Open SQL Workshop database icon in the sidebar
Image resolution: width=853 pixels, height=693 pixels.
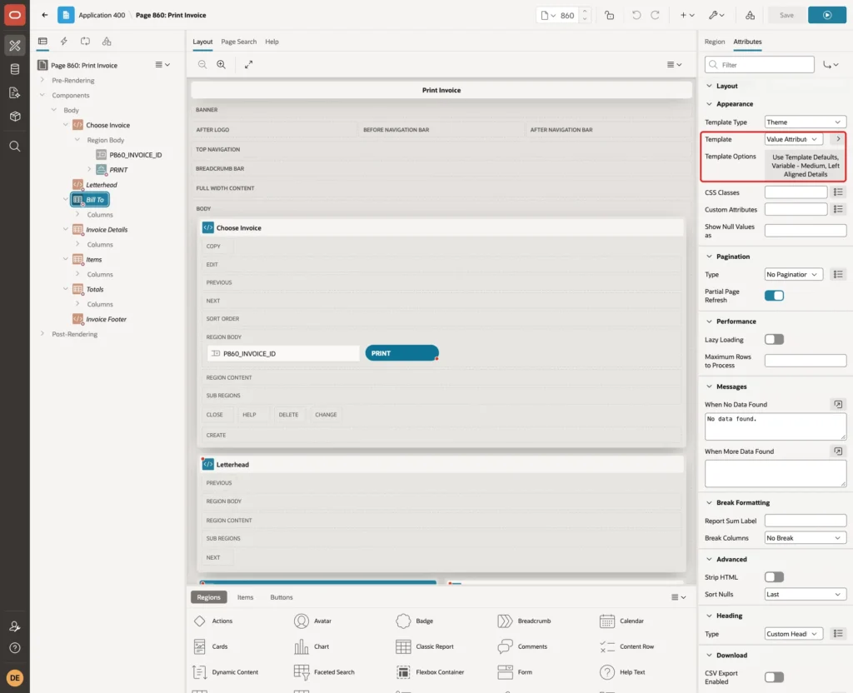pyautogui.click(x=15, y=69)
